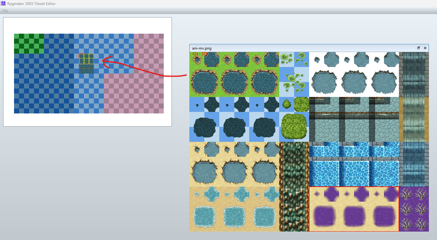The width and height of the screenshot is (437, 240).
Task: Select the snowy tree trunk waterfall tile
Action: pyautogui.click(x=294, y=209)
